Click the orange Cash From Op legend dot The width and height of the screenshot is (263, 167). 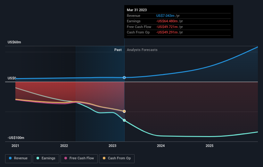[x=104, y=158]
